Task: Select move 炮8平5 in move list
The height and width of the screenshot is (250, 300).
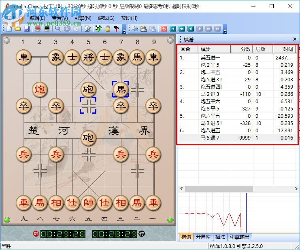Action: (210, 108)
